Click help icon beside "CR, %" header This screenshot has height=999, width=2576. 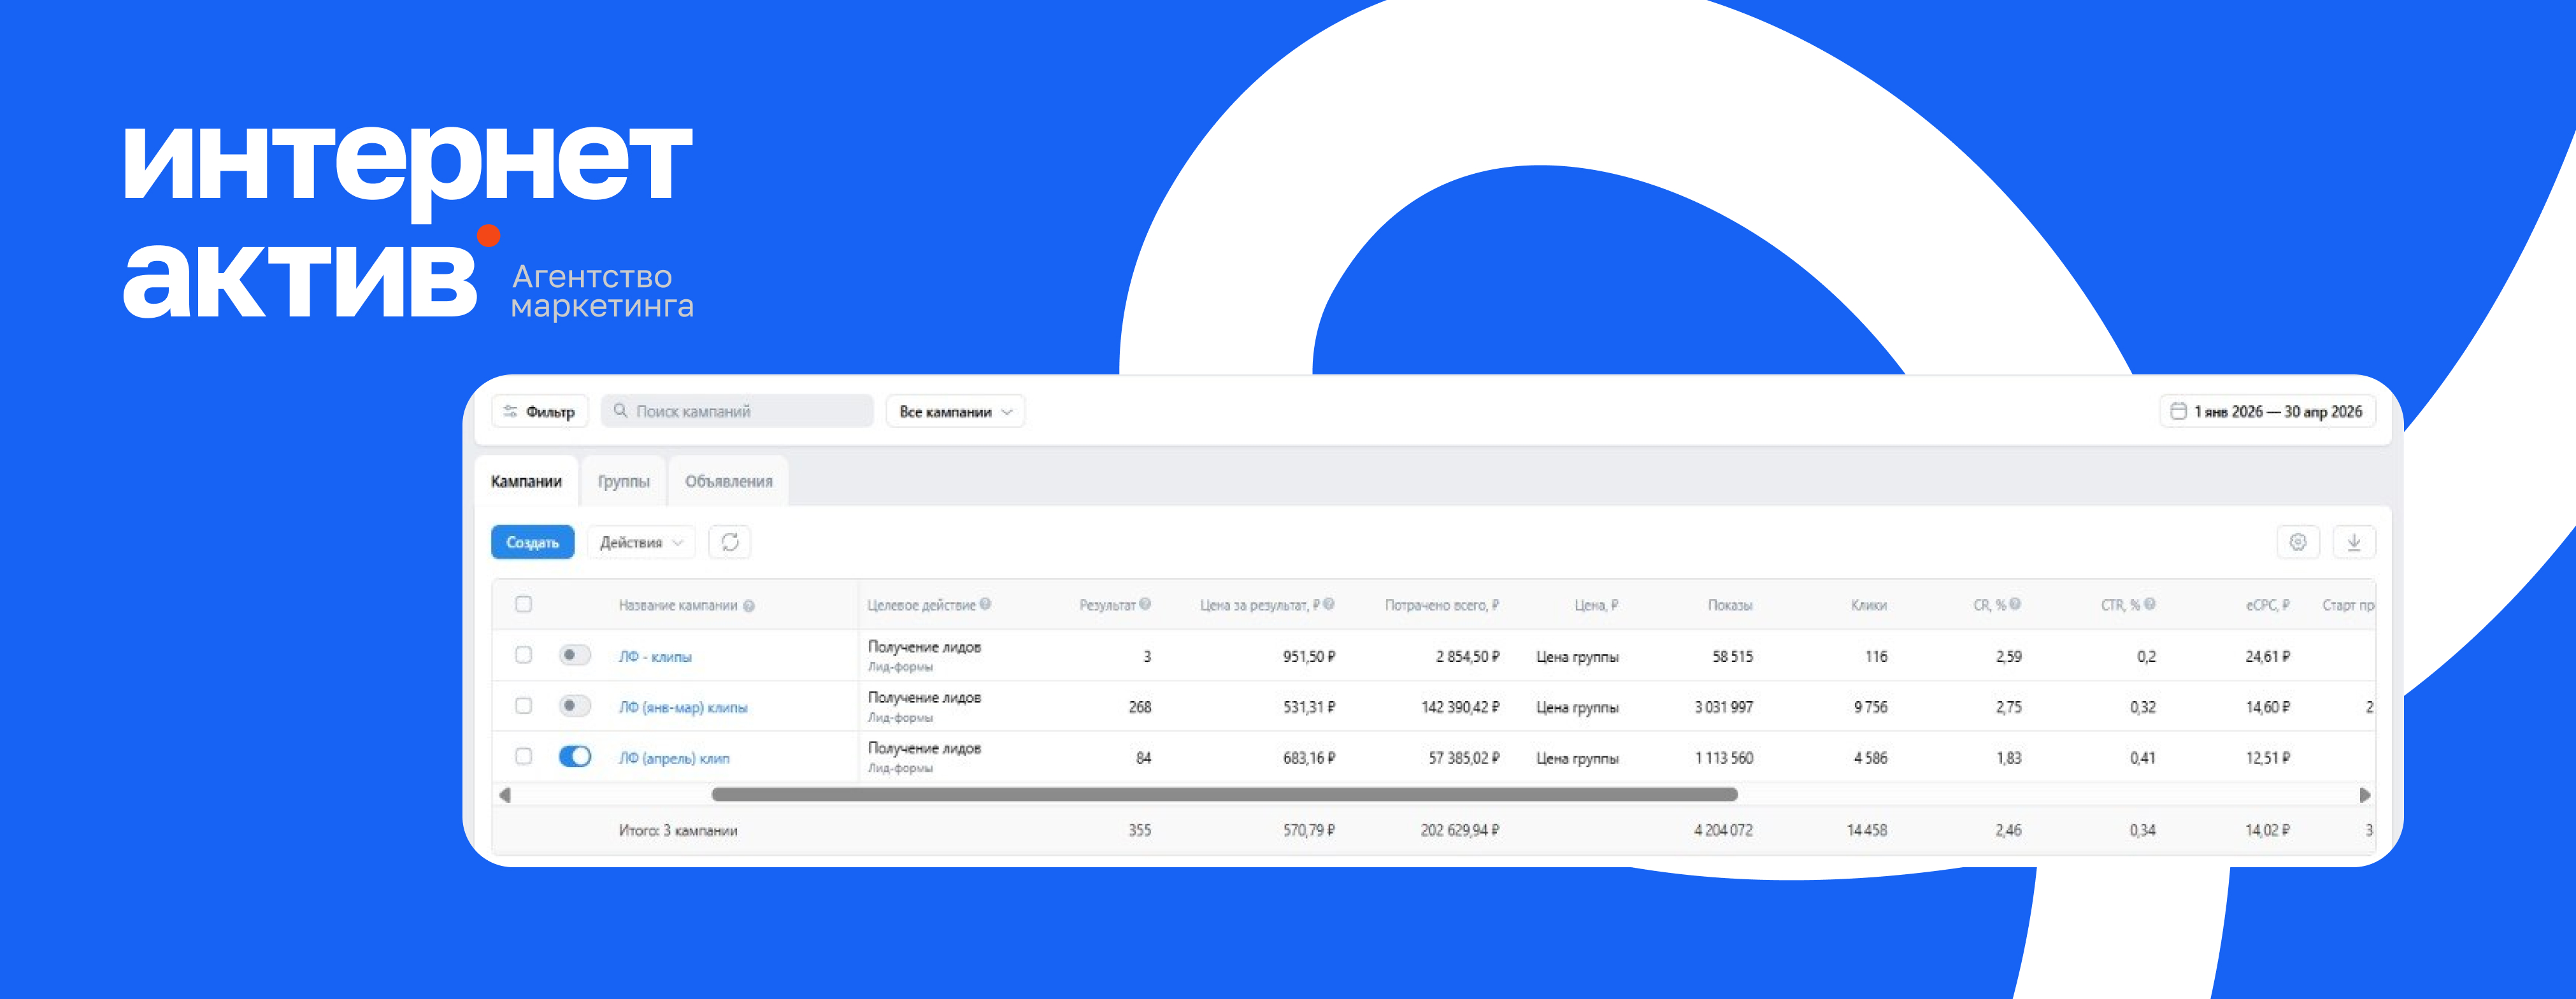click(x=2015, y=604)
